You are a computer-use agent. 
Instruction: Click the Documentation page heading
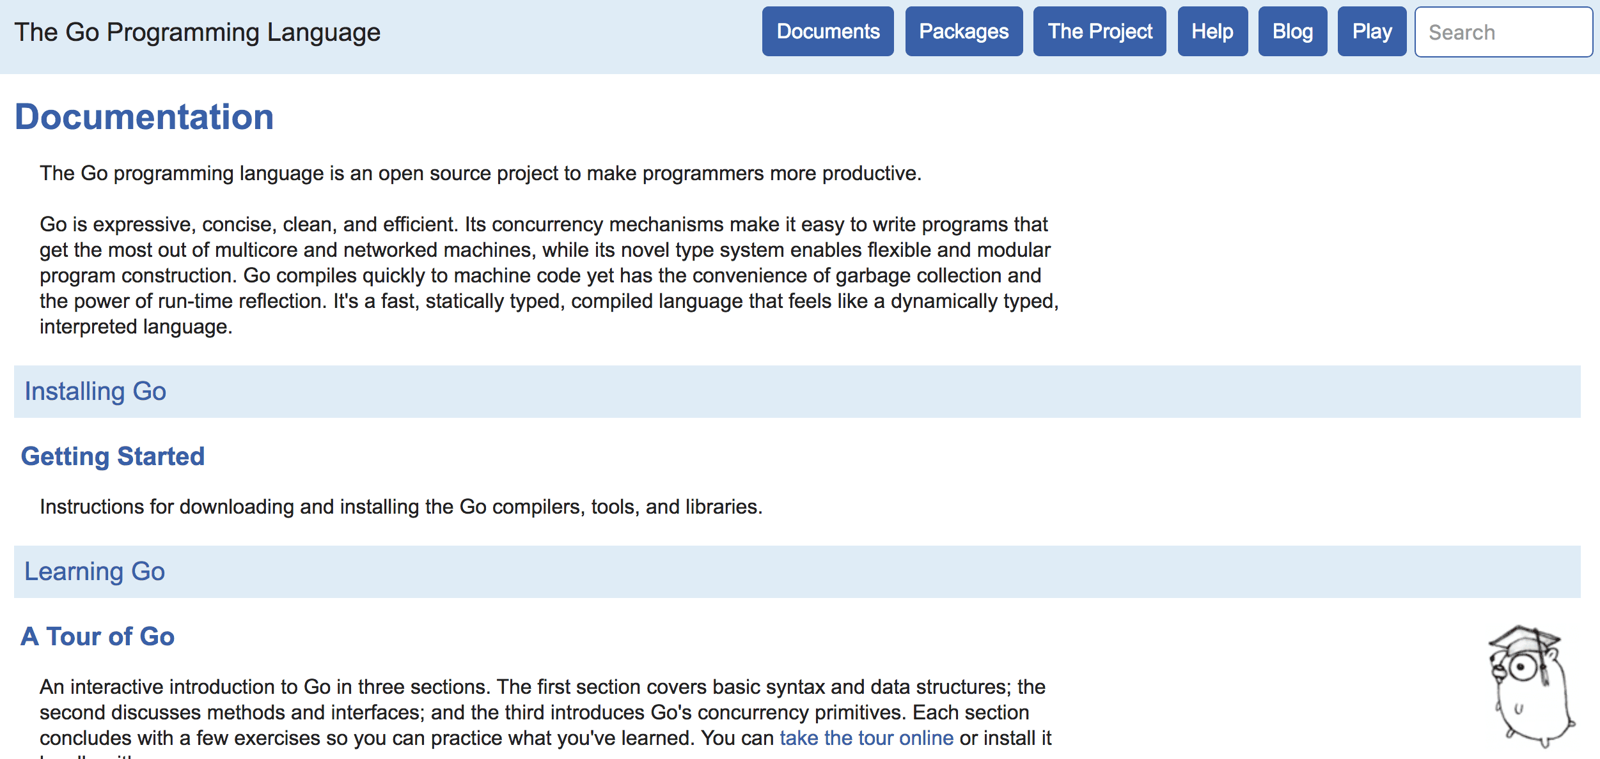pos(144,117)
